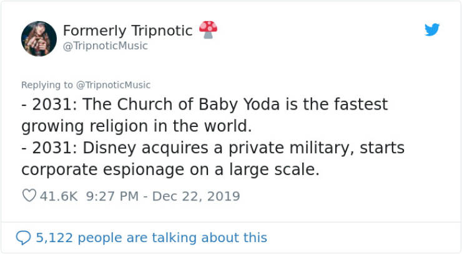Click the 41.6K like count
The width and height of the screenshot is (462, 254).
(x=59, y=196)
